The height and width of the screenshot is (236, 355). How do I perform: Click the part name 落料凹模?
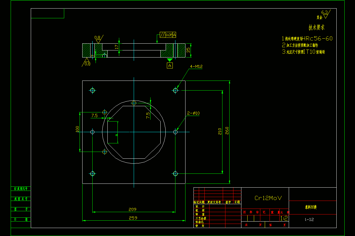click(311, 207)
